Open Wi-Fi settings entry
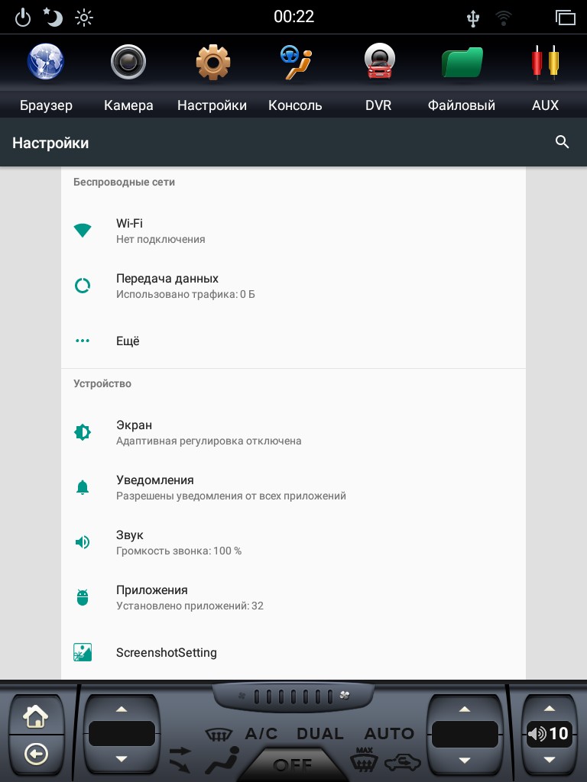This screenshot has height=782, width=587. tap(293, 231)
